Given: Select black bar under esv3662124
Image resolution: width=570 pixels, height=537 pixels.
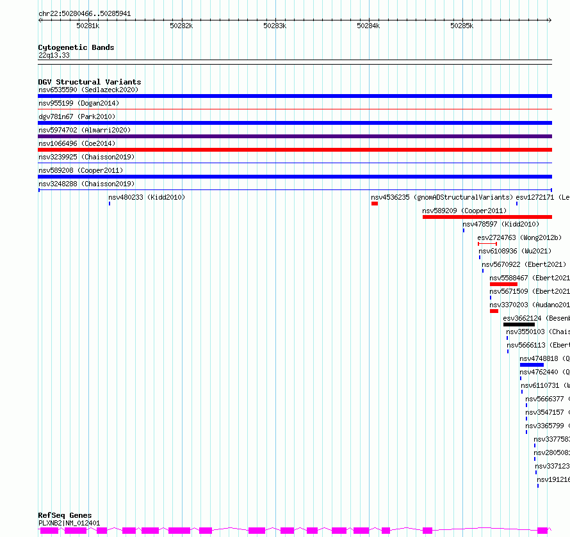Looking at the screenshot, I should click(519, 325).
